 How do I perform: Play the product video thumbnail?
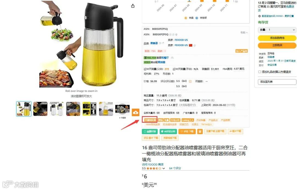point(122,109)
